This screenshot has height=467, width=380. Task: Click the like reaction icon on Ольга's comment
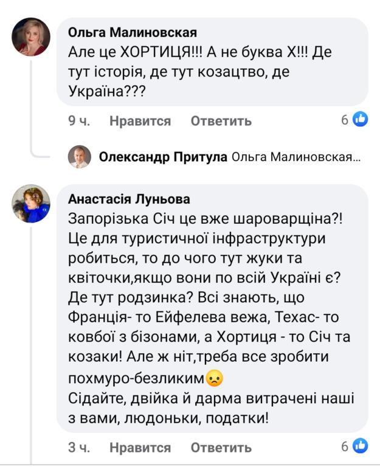tap(361, 120)
